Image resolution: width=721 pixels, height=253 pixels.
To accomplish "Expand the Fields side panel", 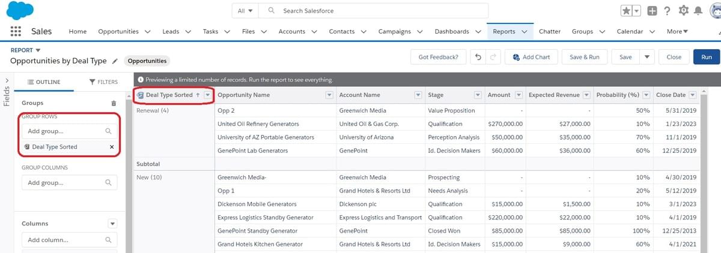I will coord(7,81).
